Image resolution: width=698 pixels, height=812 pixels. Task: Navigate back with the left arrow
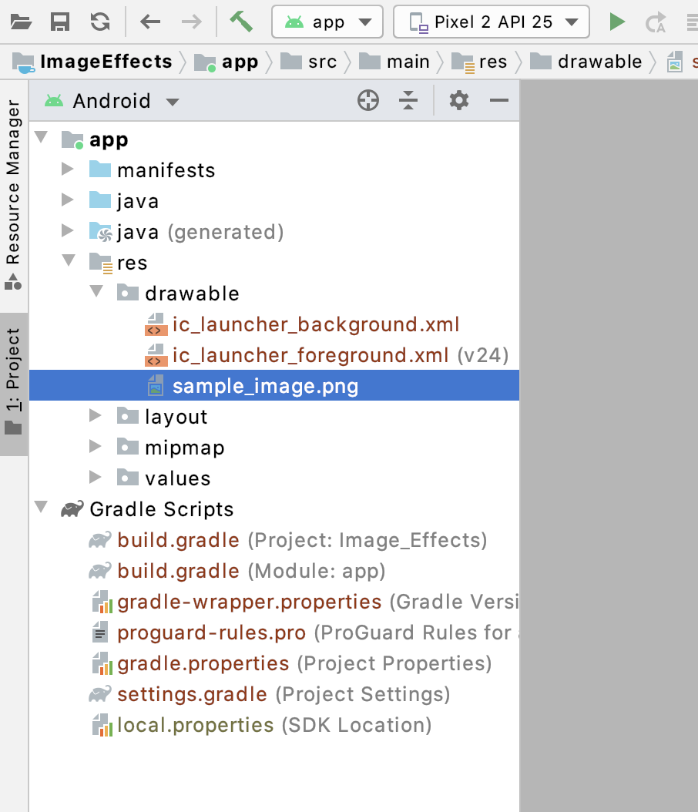pos(149,22)
